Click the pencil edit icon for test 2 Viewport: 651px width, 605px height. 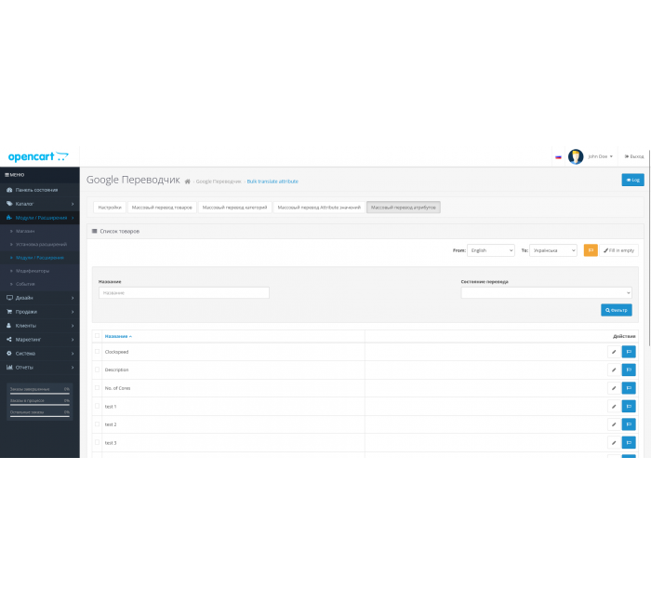(614, 424)
